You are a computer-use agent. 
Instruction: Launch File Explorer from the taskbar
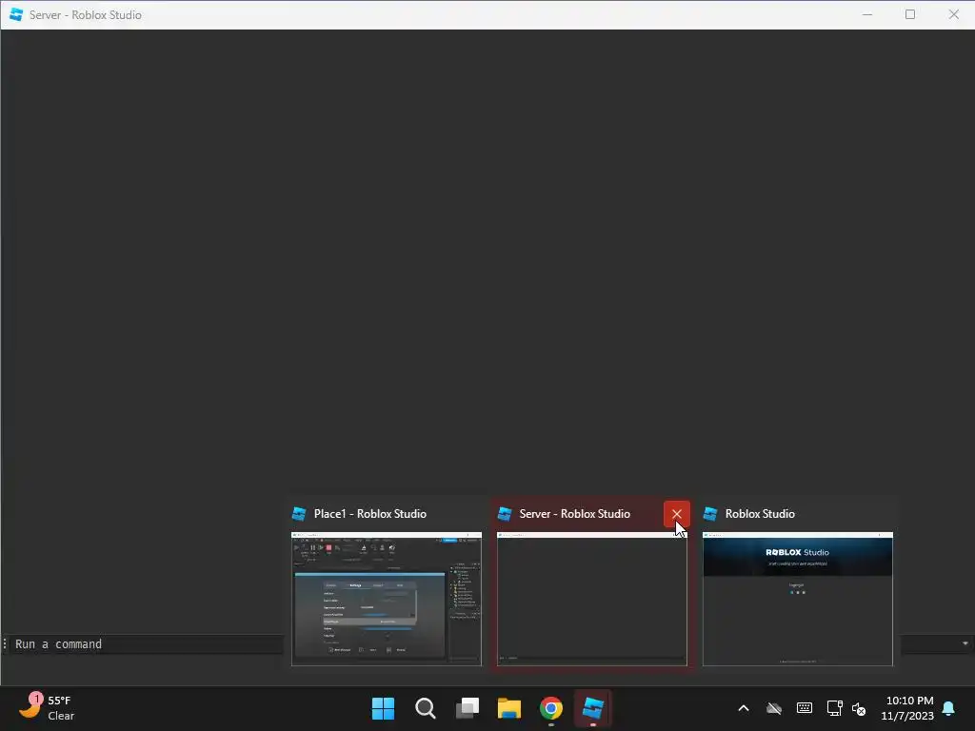tap(509, 708)
